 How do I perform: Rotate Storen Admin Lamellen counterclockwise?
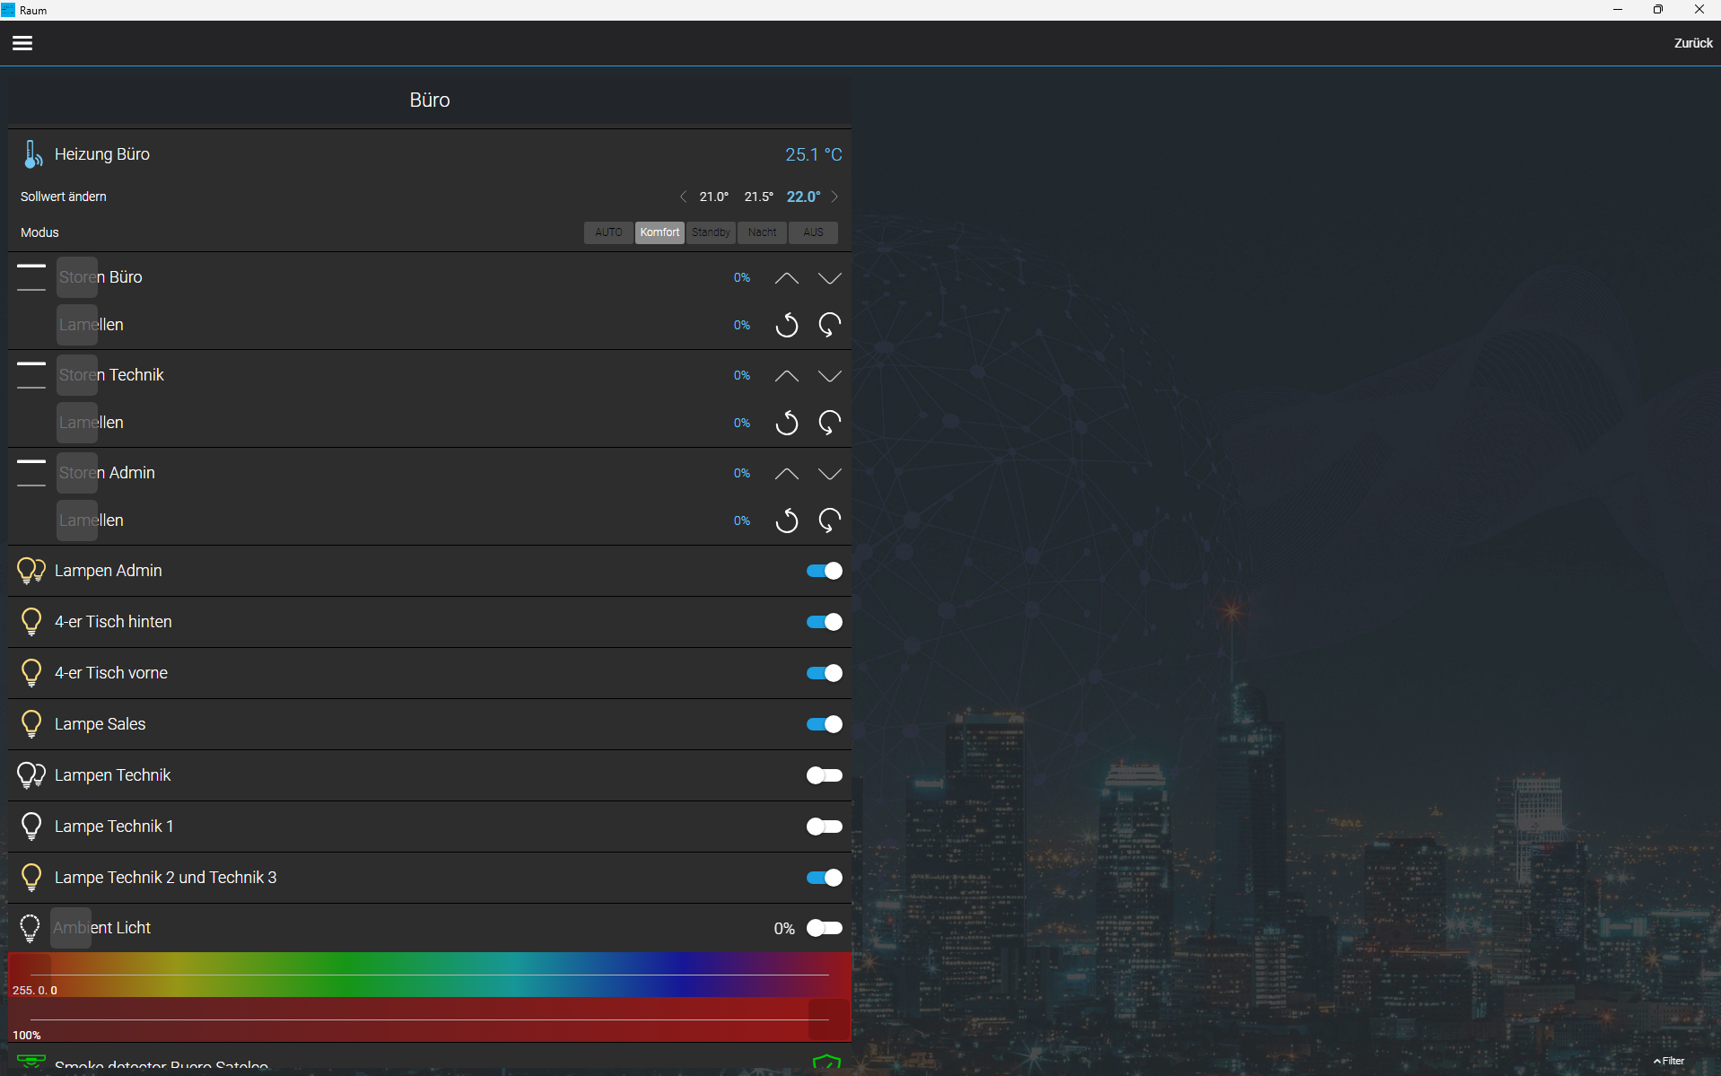(x=786, y=521)
